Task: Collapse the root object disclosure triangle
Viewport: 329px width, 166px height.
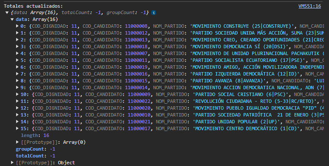Action: coord(7,13)
